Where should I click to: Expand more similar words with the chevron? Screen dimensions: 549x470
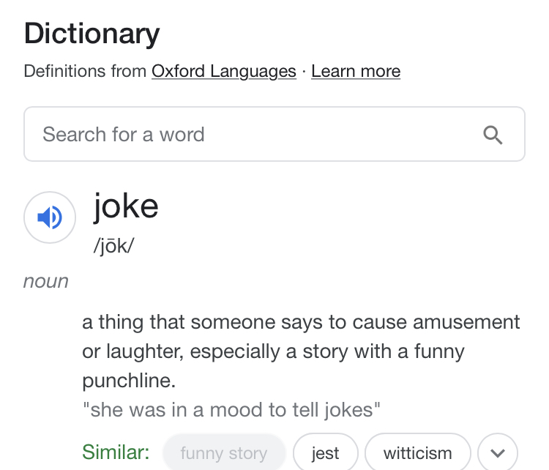(498, 453)
